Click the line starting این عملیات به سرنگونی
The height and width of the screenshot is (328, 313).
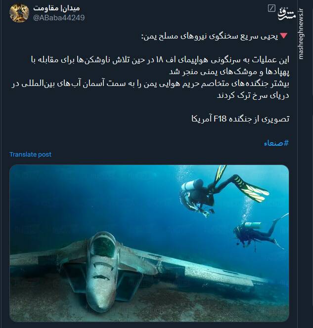pyautogui.click(x=160, y=60)
